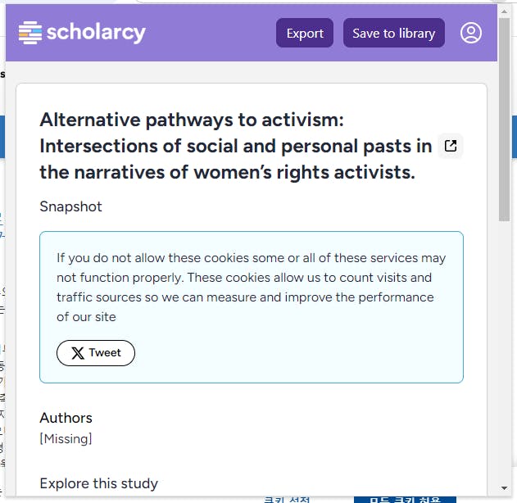Click the scrollbar up arrow

(505, 11)
